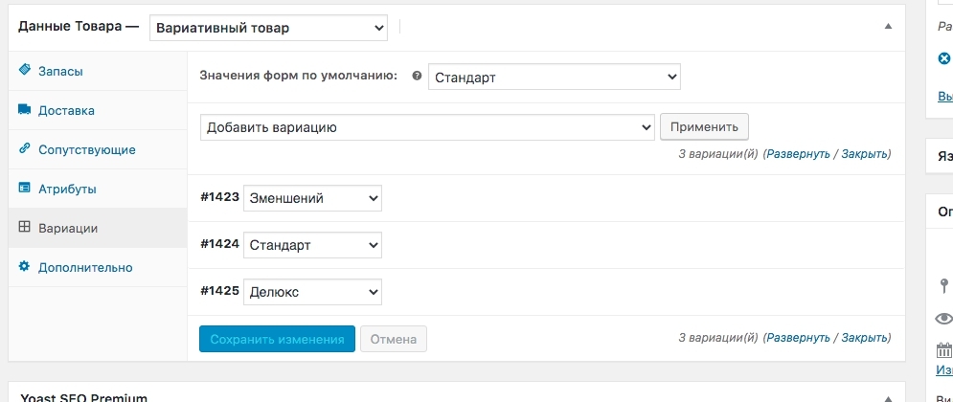The image size is (953, 402).
Task: Open attribute dropdown for variation #1423
Action: tap(313, 198)
